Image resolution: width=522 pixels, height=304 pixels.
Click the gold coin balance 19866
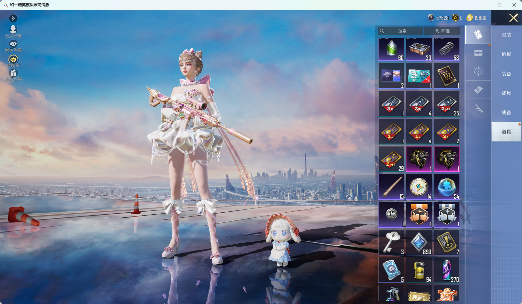coord(476,18)
